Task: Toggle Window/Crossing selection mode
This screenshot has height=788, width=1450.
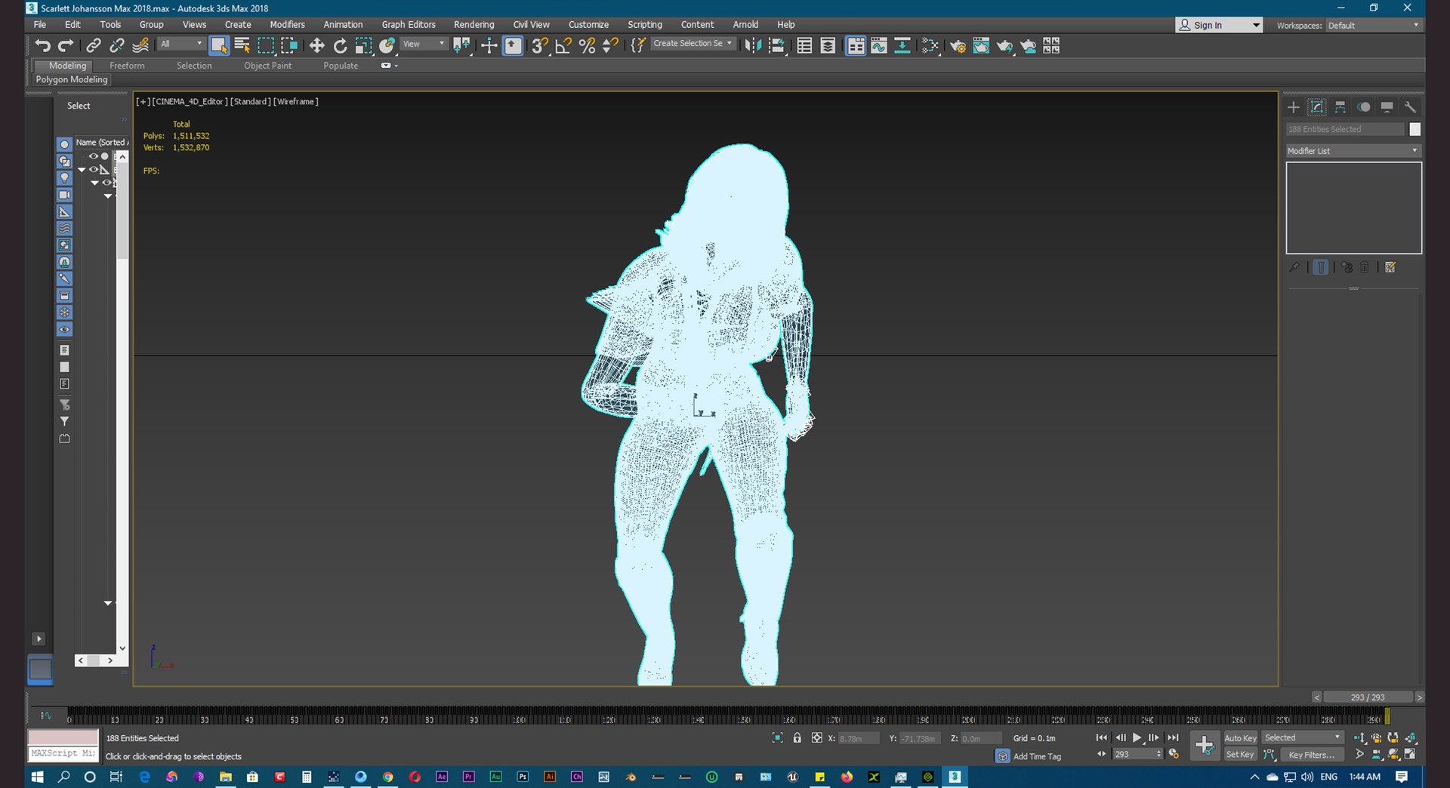Action: pos(289,46)
